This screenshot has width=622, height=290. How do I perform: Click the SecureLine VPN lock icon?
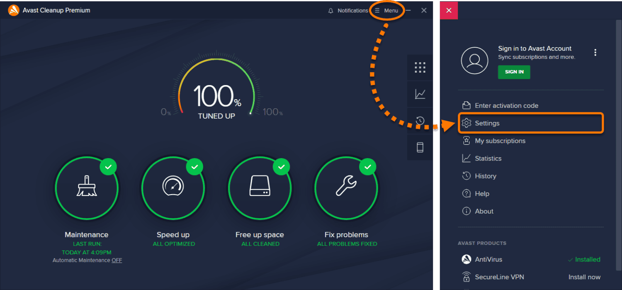point(466,277)
